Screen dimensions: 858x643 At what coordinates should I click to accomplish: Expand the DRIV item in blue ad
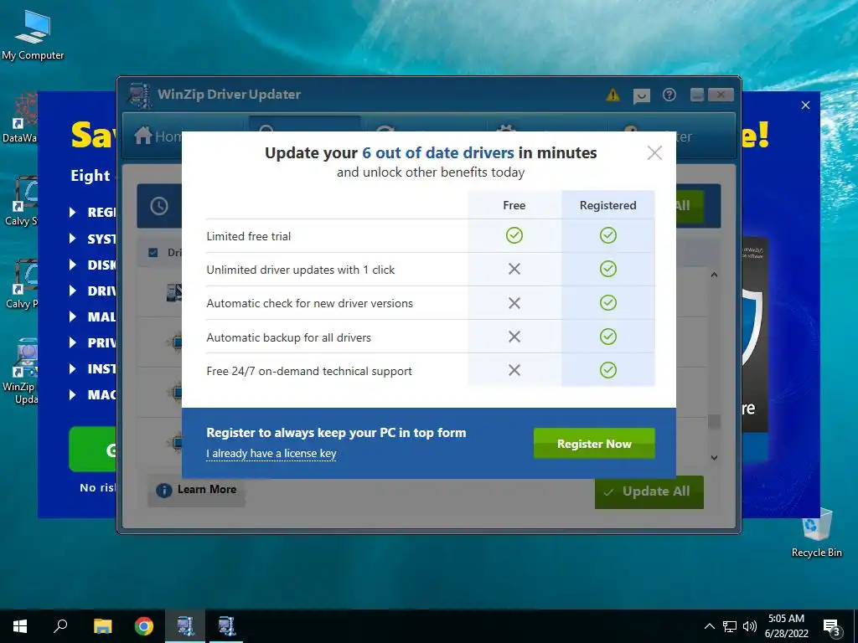click(x=73, y=291)
